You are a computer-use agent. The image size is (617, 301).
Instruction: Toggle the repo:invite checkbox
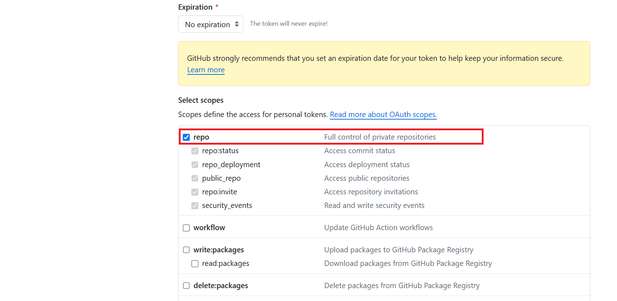(195, 192)
